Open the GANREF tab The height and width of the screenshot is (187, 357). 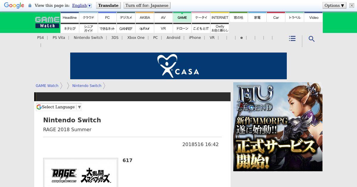[126, 28]
